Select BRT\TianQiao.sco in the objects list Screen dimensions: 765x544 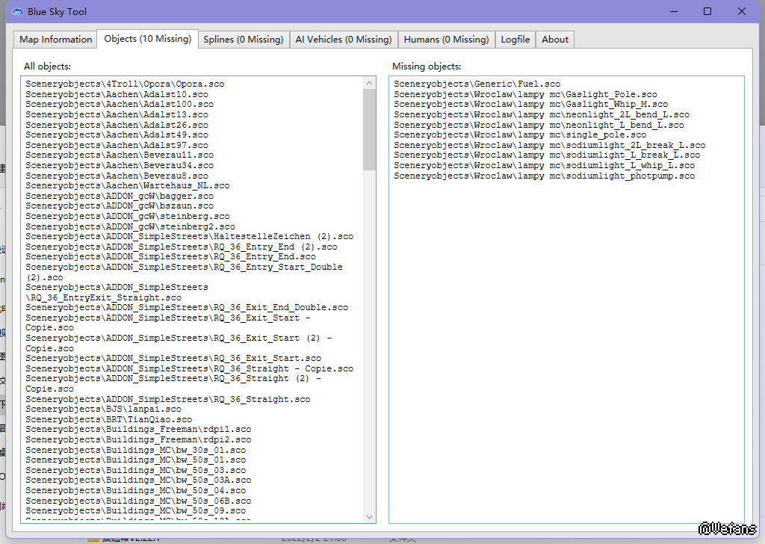(x=108, y=420)
